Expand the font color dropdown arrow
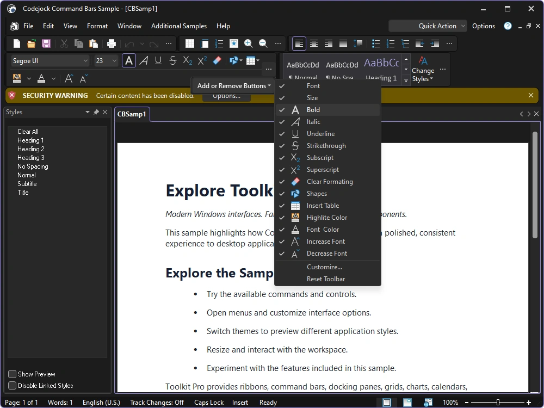The image size is (544, 408). pos(53,79)
